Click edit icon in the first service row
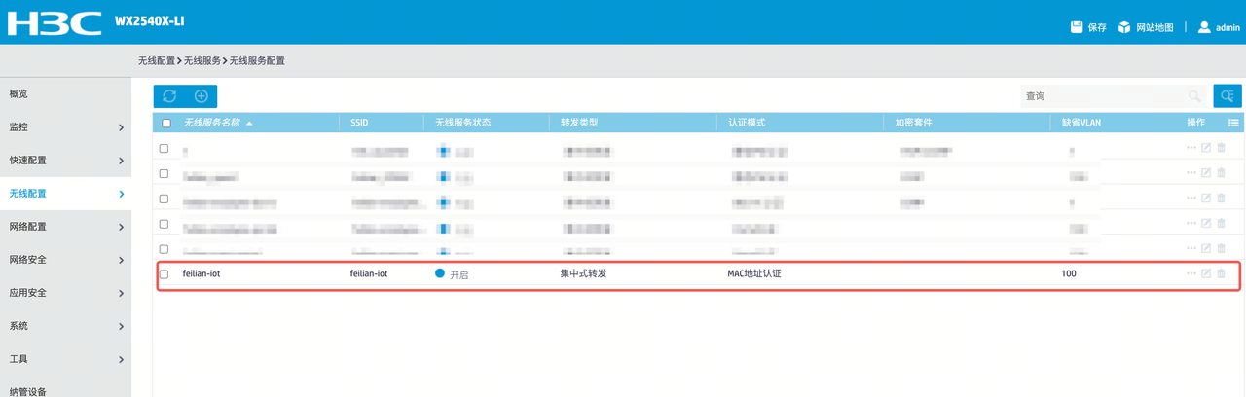 (x=1206, y=147)
